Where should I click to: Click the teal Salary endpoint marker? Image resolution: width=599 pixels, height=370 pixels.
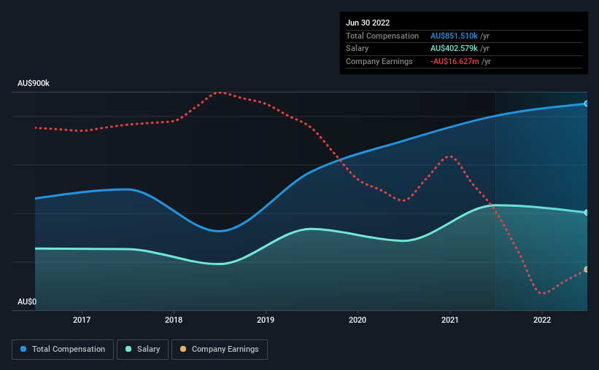coord(586,213)
